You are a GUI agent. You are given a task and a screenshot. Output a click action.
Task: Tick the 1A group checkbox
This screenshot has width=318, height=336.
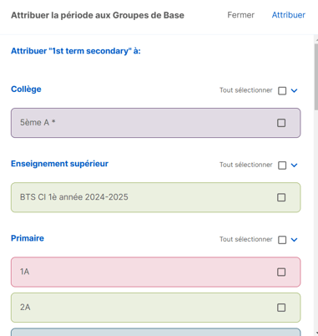click(281, 272)
